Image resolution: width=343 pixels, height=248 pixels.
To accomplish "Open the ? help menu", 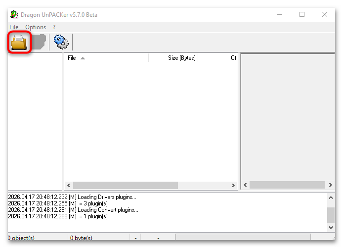I will coord(54,27).
